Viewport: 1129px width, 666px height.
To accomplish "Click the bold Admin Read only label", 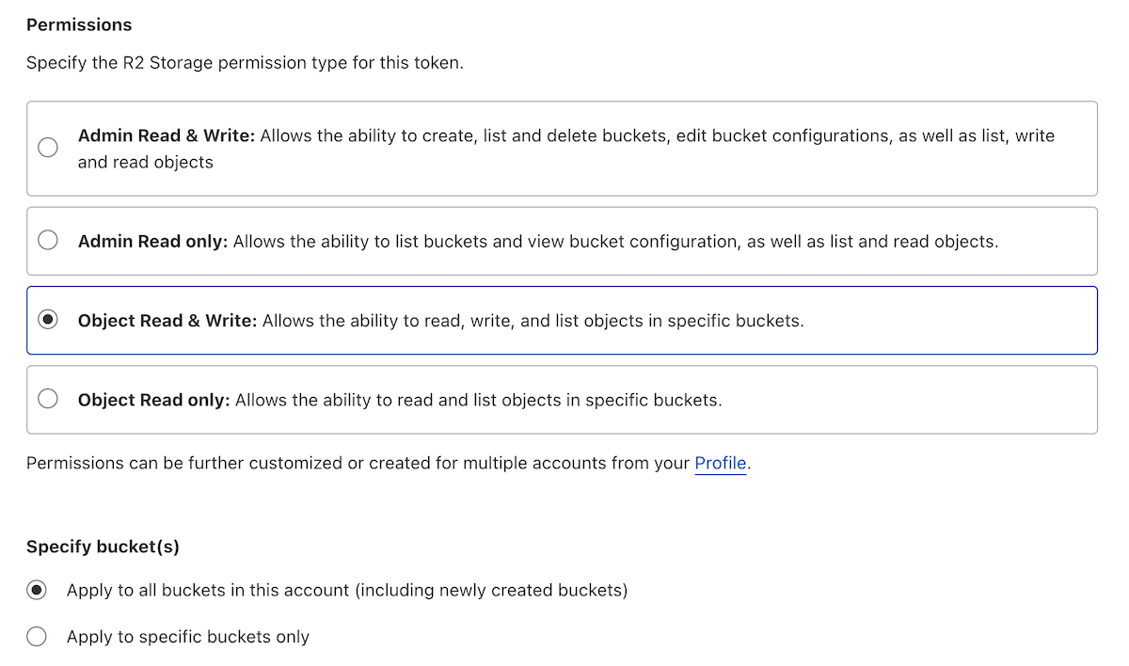I will (x=152, y=241).
